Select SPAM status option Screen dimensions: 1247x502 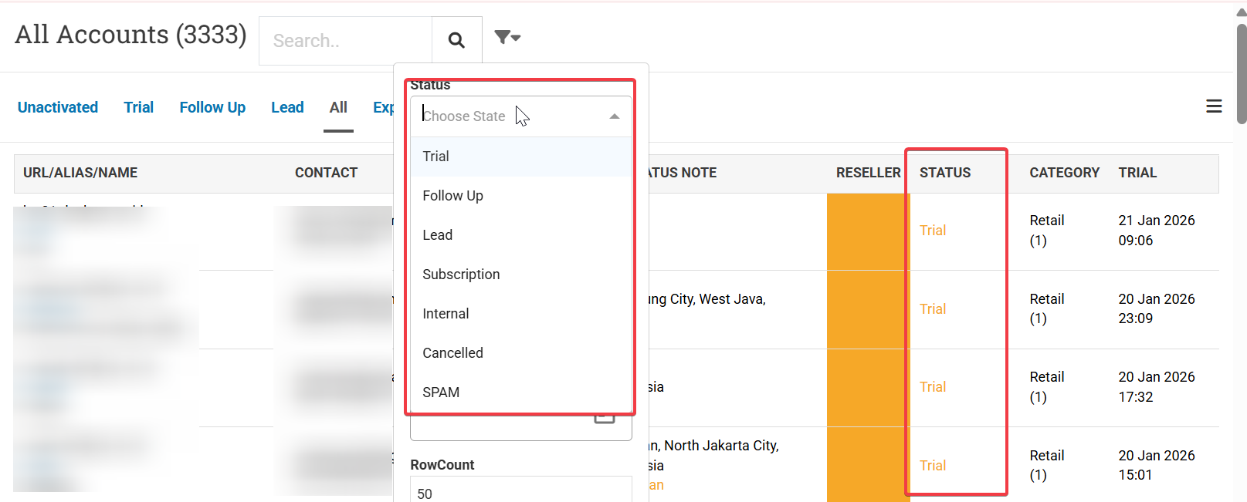pos(441,393)
